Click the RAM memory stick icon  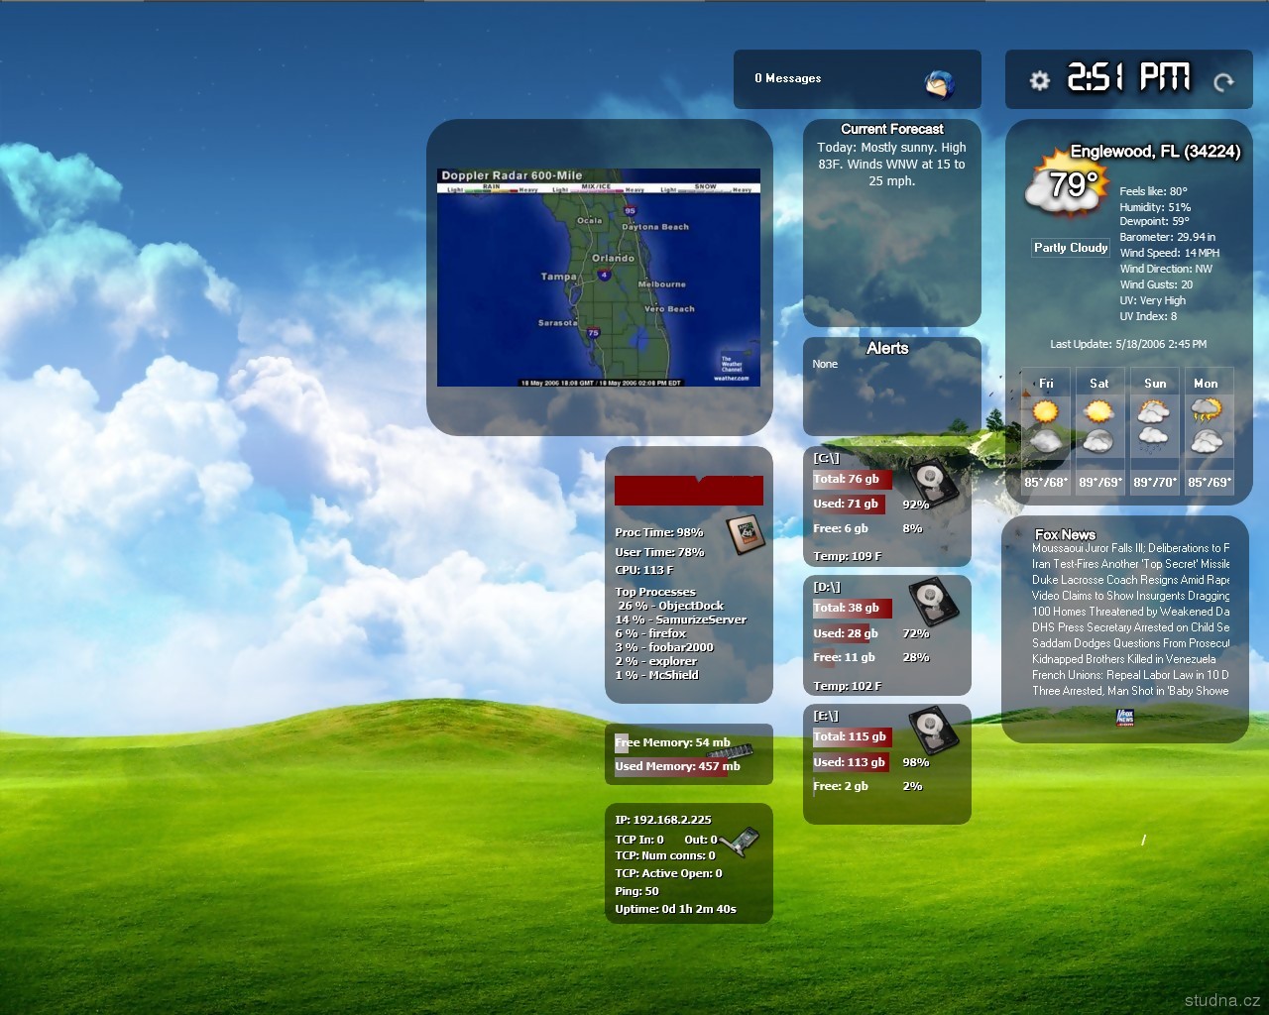(x=732, y=752)
